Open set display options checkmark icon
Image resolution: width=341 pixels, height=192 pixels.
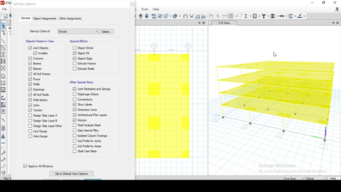coord(160,16)
